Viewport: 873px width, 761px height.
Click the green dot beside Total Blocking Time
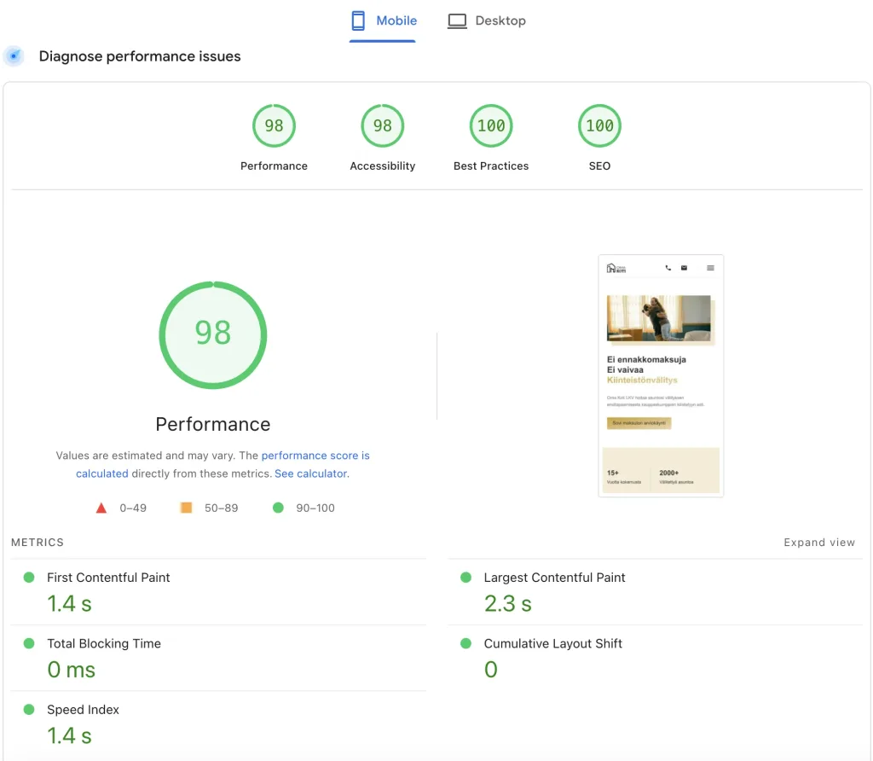tap(29, 643)
